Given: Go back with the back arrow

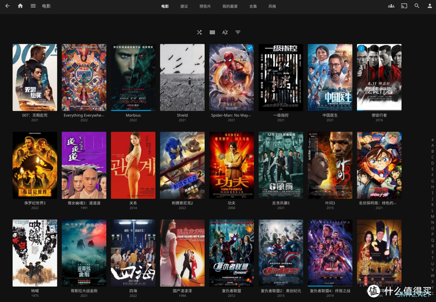Looking at the screenshot, I should click(x=8, y=6).
